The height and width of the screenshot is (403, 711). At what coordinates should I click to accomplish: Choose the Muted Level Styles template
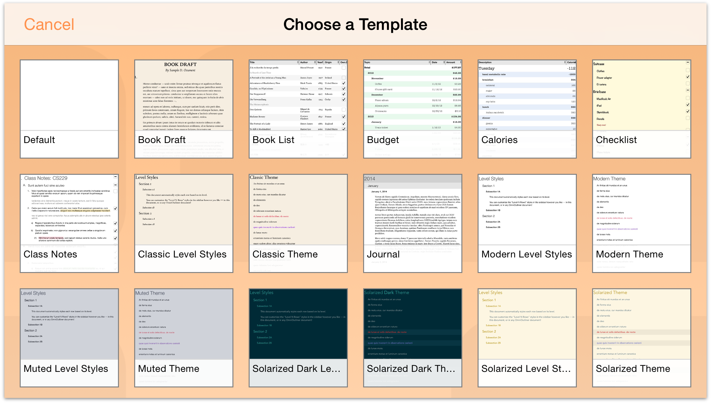click(69, 338)
